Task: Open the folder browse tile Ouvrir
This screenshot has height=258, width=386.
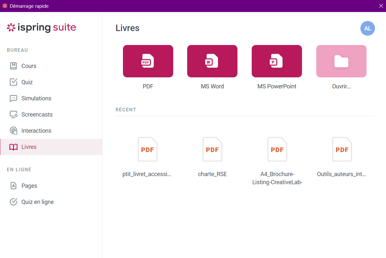Action: pos(341,61)
